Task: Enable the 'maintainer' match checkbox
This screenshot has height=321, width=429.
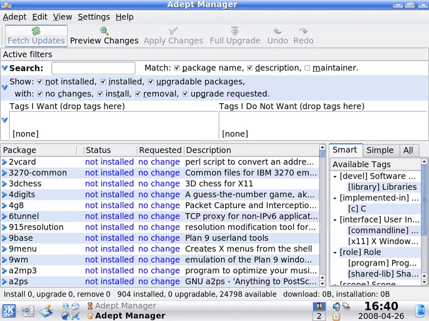Action: point(307,68)
